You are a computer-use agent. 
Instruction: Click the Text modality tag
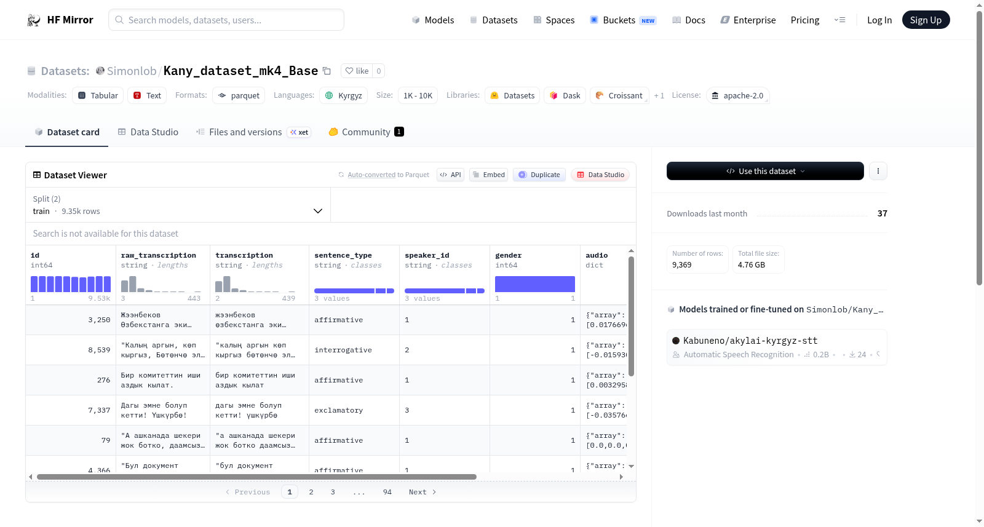point(147,95)
